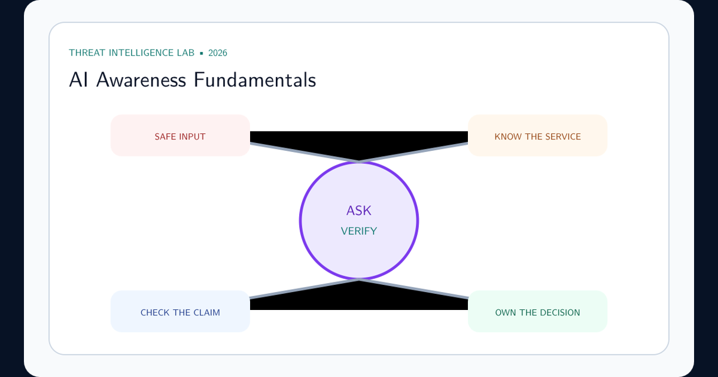This screenshot has width=718, height=377.
Task: Select the KNOW THE SERVICE box
Action: click(537, 135)
